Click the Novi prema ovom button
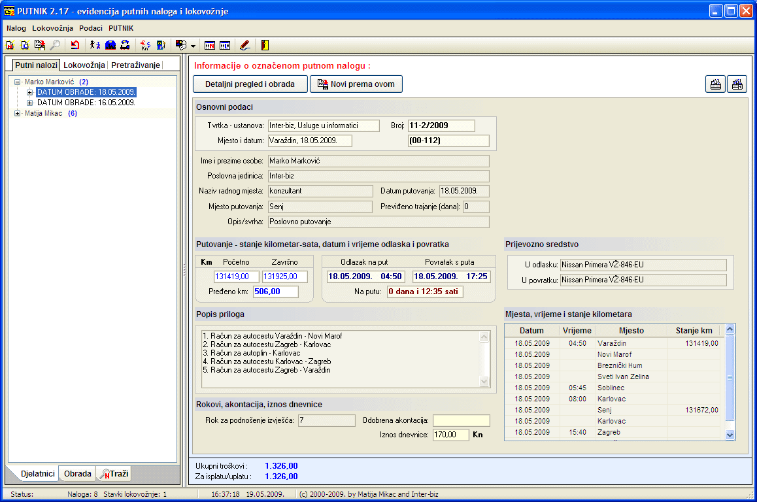Screen dimensions: 757x502 pyautogui.click(x=356, y=84)
